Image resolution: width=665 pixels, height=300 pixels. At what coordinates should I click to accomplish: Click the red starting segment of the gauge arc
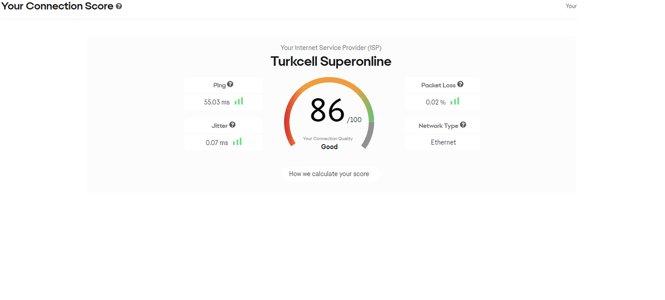click(288, 131)
